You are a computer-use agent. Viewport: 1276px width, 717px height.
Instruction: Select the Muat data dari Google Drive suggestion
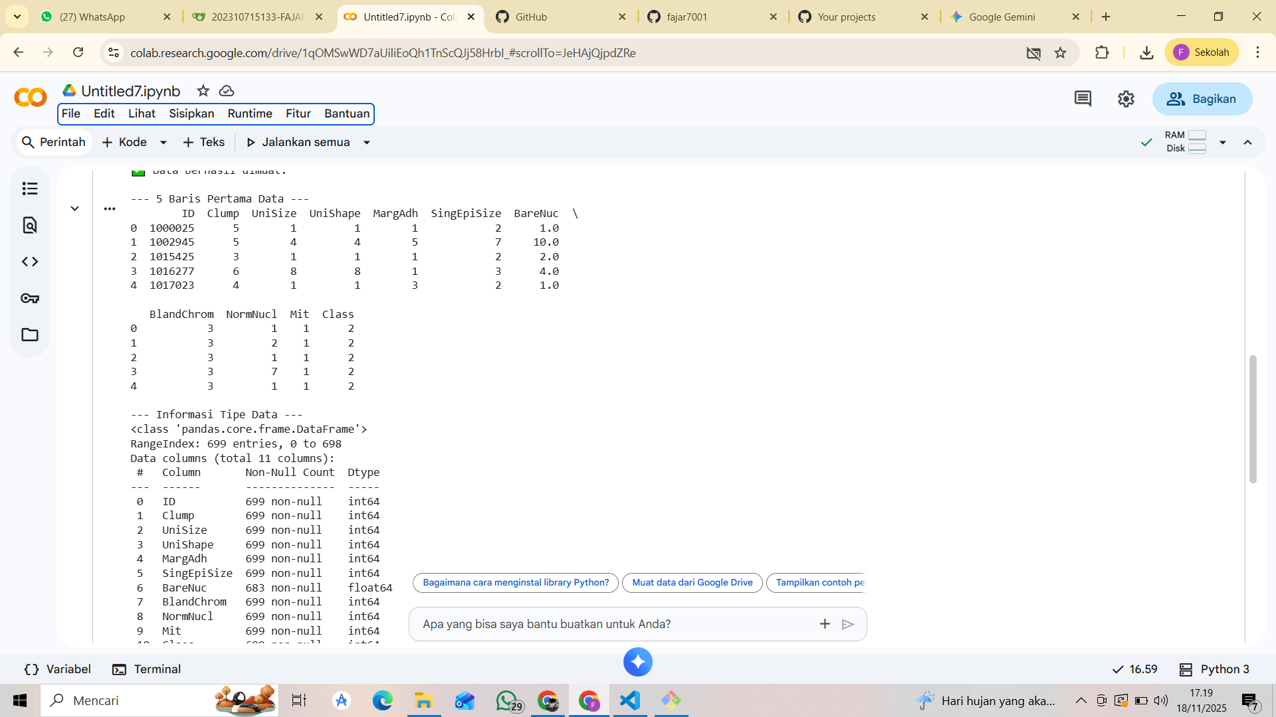692,582
